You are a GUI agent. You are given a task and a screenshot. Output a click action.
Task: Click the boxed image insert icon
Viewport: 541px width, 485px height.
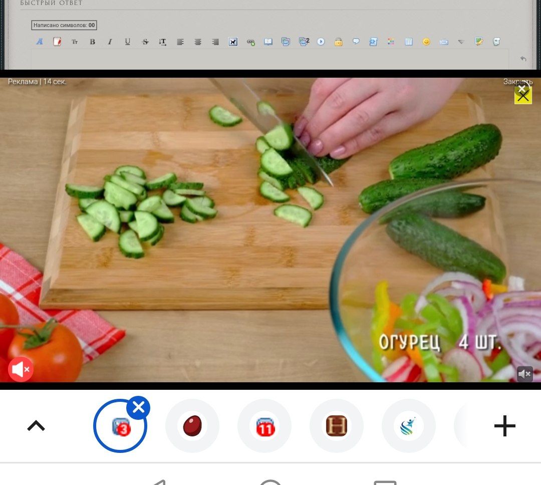(x=233, y=42)
